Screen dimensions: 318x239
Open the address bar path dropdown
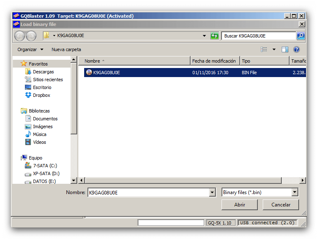pos(204,36)
